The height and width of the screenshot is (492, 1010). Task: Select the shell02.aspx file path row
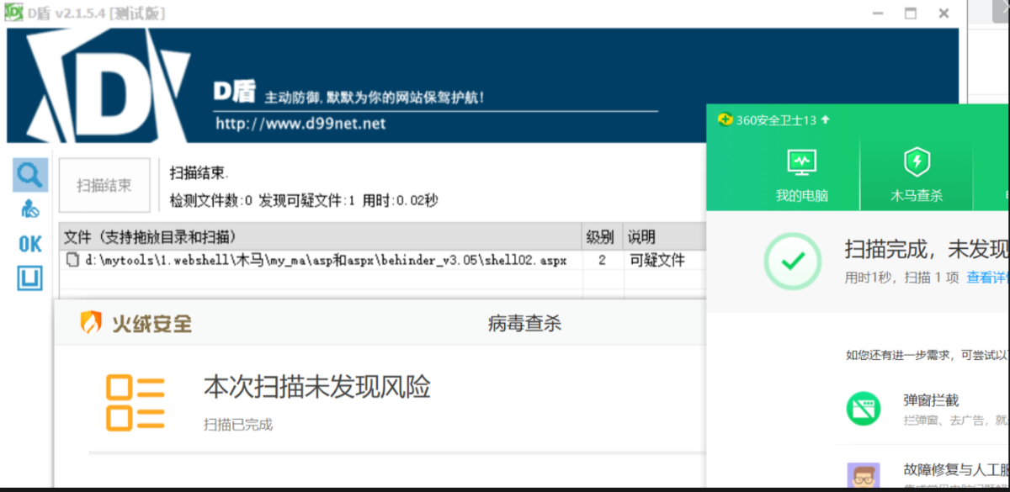point(326,261)
